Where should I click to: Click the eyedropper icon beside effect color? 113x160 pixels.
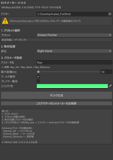click(x=110, y=86)
